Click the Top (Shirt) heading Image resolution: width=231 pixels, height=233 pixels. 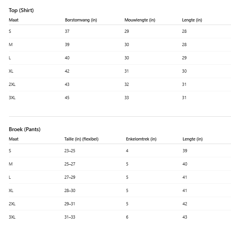pyautogui.click(x=21, y=10)
